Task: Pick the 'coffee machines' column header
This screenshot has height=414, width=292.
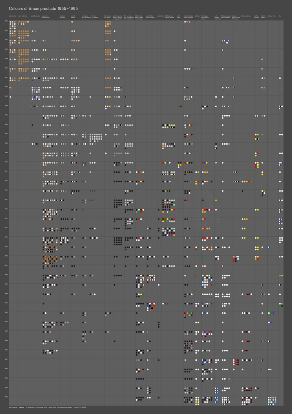Action: click(x=246, y=16)
